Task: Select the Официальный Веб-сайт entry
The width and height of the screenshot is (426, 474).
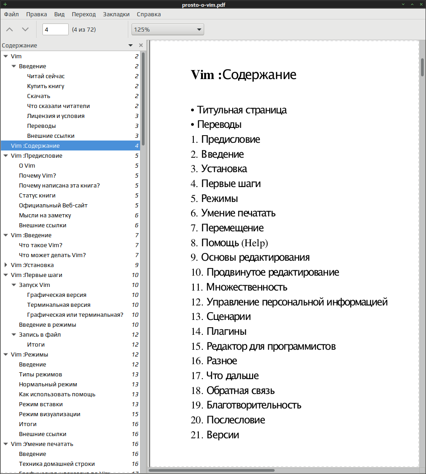Action: tap(53, 206)
